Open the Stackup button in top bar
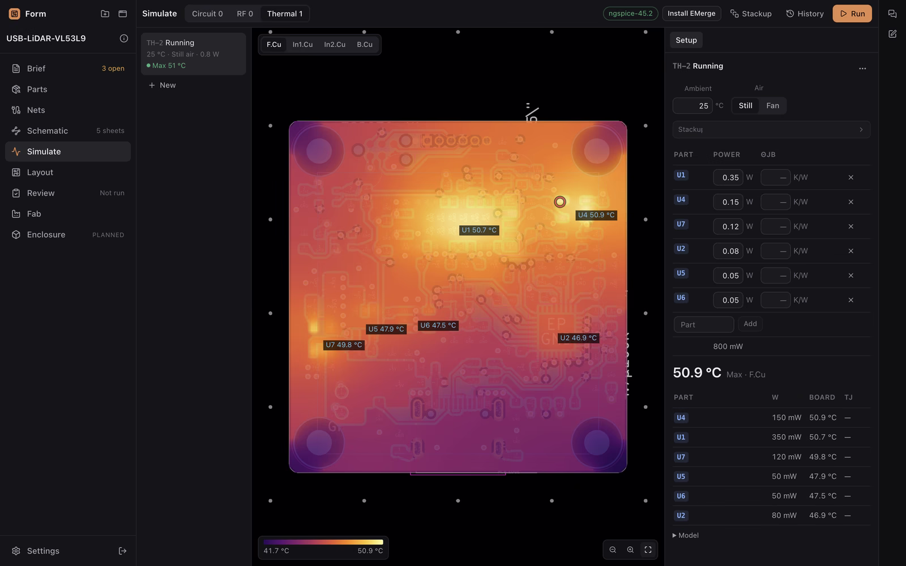The image size is (906, 566). 751,14
